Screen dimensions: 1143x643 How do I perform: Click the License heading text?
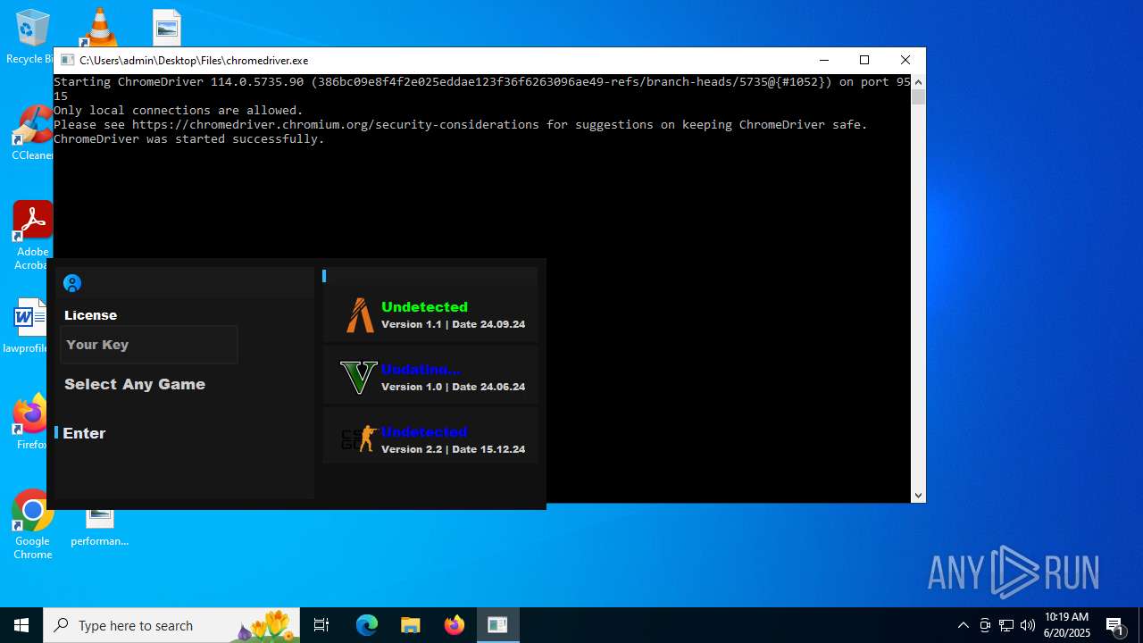[90, 315]
